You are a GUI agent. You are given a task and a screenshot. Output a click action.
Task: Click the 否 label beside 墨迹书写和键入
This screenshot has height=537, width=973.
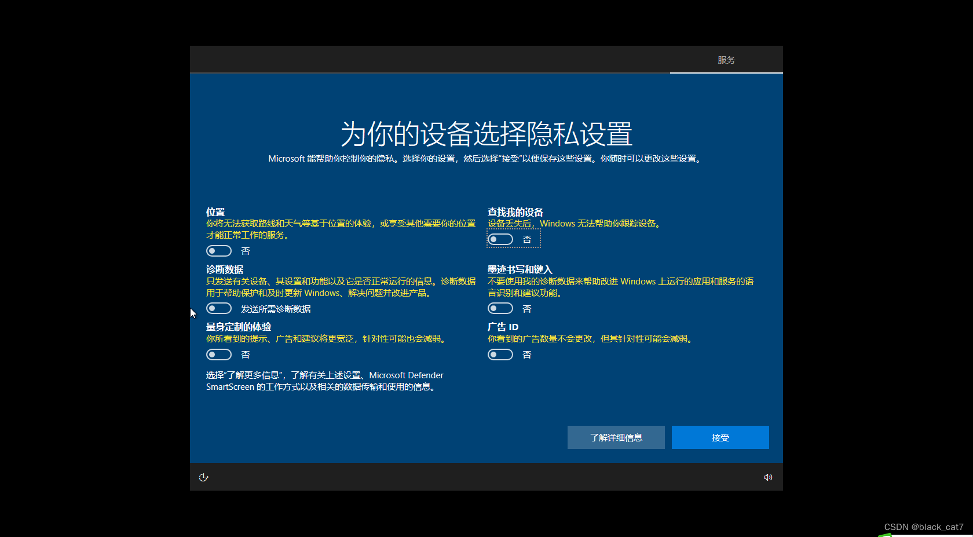(x=526, y=308)
